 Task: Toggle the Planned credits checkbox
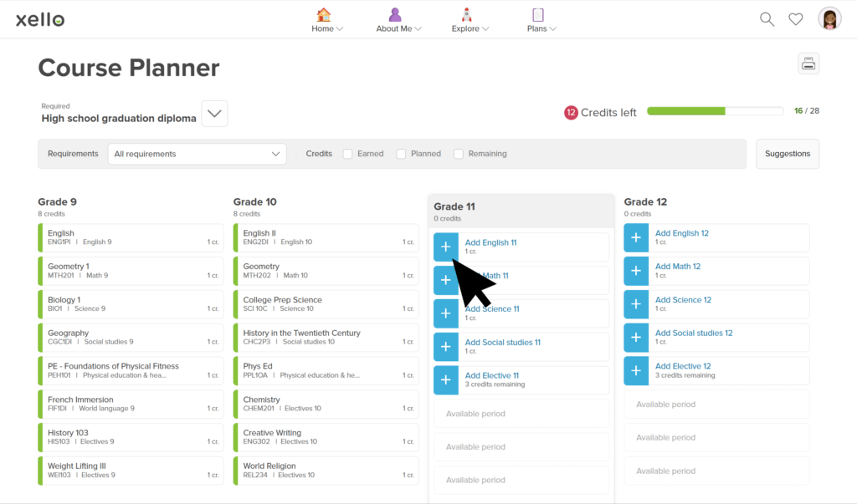coord(401,154)
